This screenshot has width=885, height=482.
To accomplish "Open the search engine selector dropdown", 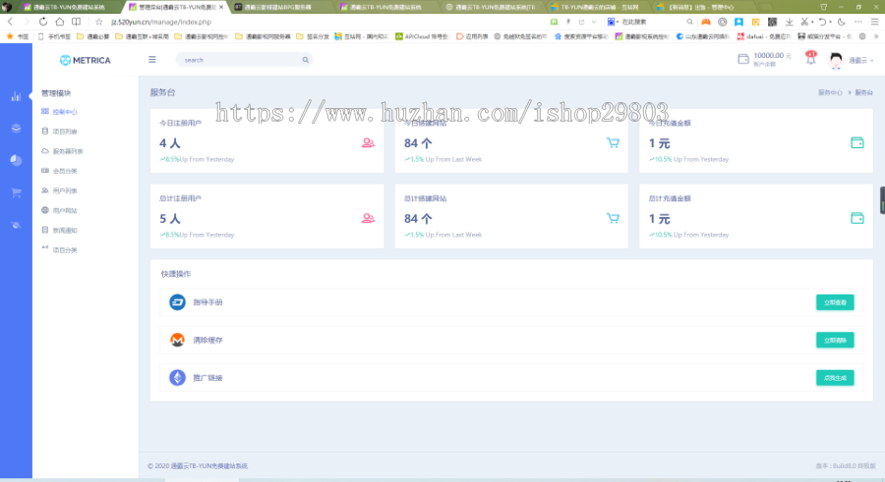I will [x=613, y=22].
